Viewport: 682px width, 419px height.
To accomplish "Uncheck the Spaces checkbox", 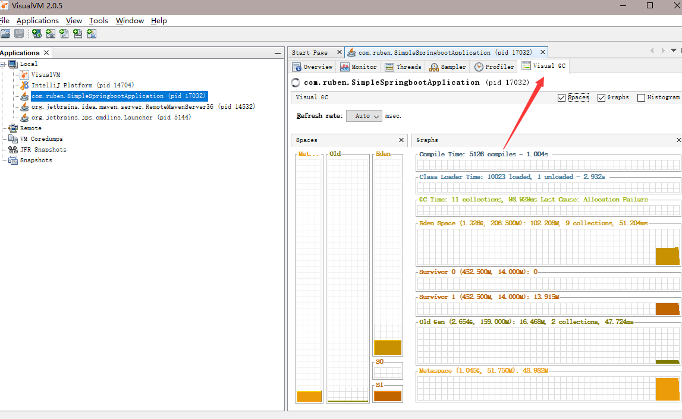I will (562, 97).
